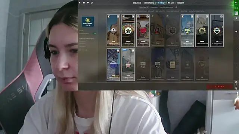Image resolution: width=239 pixels, height=134 pixels.
Task: Open the НОВОСТИ tab
Action: (x=180, y=3)
